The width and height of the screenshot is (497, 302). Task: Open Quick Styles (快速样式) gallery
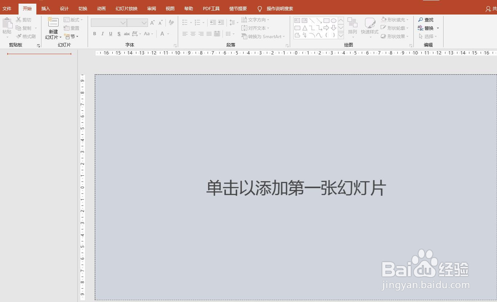pyautogui.click(x=370, y=28)
